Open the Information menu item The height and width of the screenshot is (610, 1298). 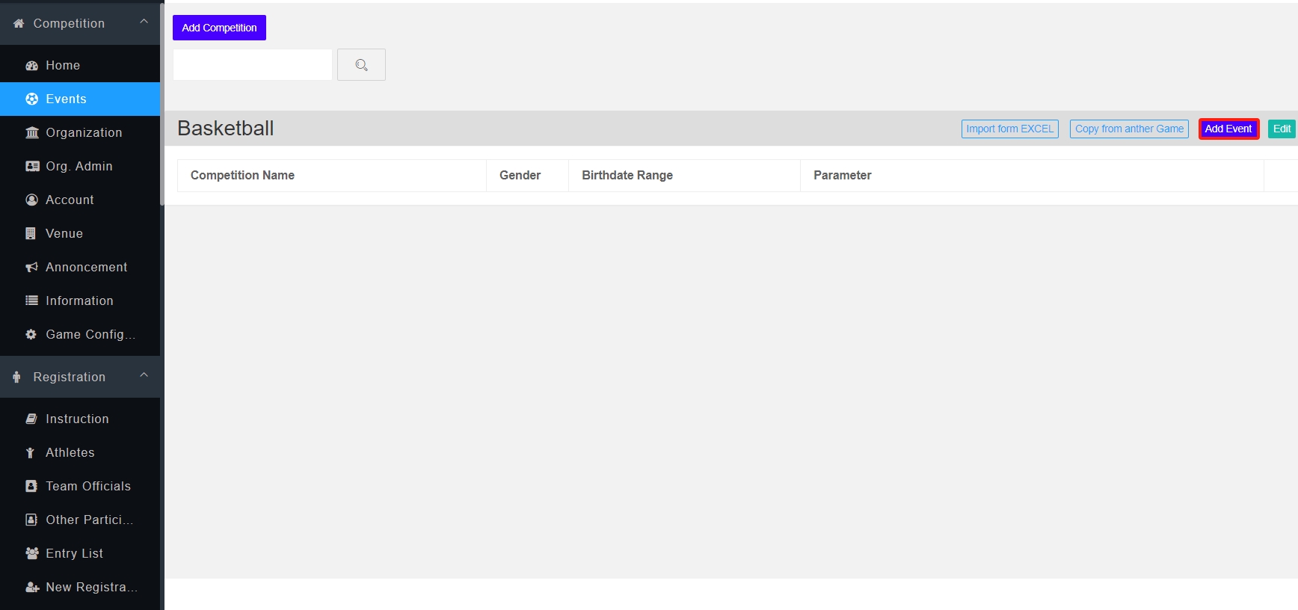(79, 301)
